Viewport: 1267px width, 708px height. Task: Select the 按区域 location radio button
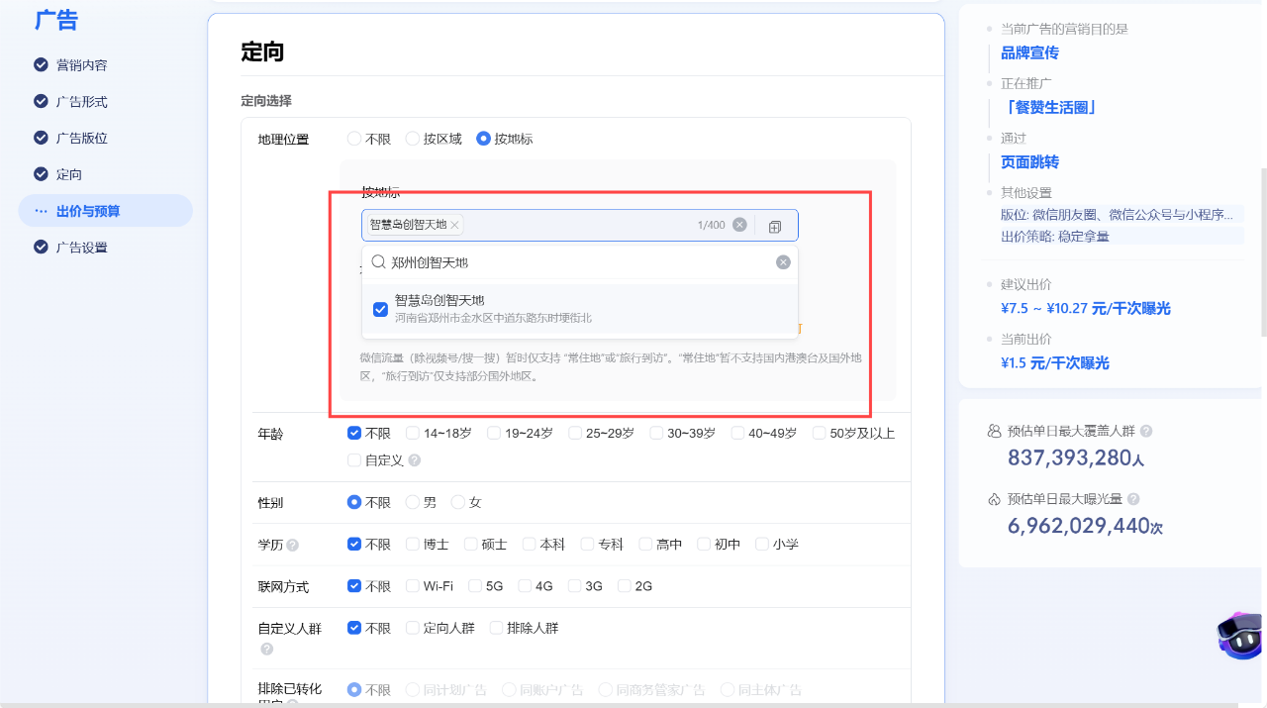[x=413, y=139]
